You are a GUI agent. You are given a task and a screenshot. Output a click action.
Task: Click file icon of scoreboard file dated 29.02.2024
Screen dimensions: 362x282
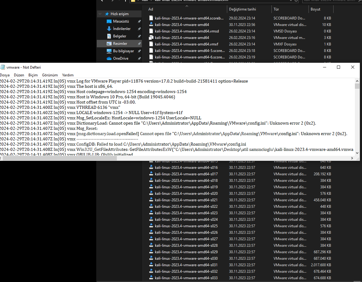click(151, 18)
